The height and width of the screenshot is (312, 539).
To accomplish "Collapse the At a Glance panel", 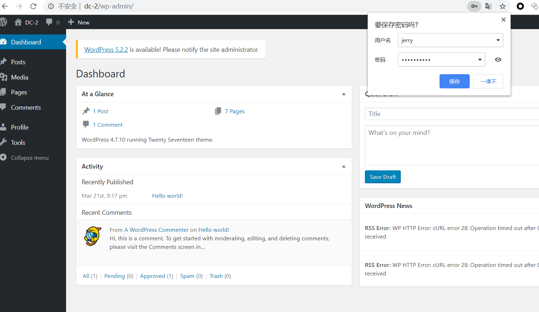I will [x=344, y=94].
